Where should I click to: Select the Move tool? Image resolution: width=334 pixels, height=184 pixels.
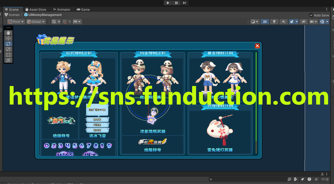[x=8, y=38]
